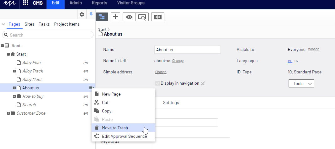This screenshot has width=335, height=149.
Task: Click the Episerver logo
Action: (x=10, y=3)
